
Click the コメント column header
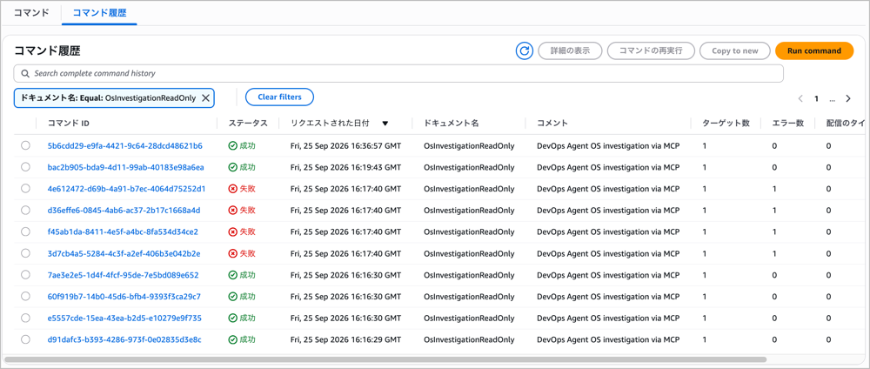[x=552, y=124]
